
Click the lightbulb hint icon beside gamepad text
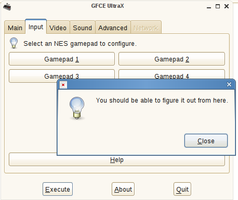pyautogui.click(x=14, y=43)
